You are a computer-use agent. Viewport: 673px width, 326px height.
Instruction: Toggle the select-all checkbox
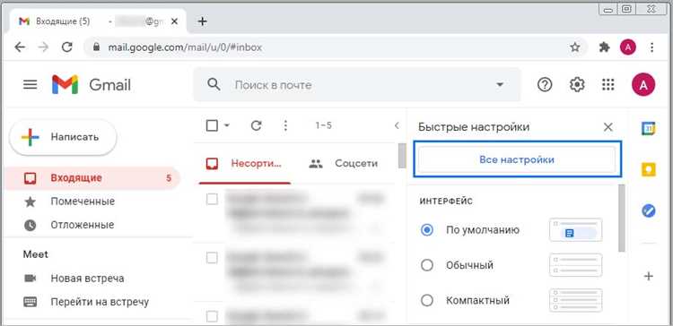click(212, 126)
